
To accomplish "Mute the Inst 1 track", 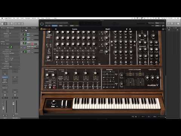I will (28, 36).
